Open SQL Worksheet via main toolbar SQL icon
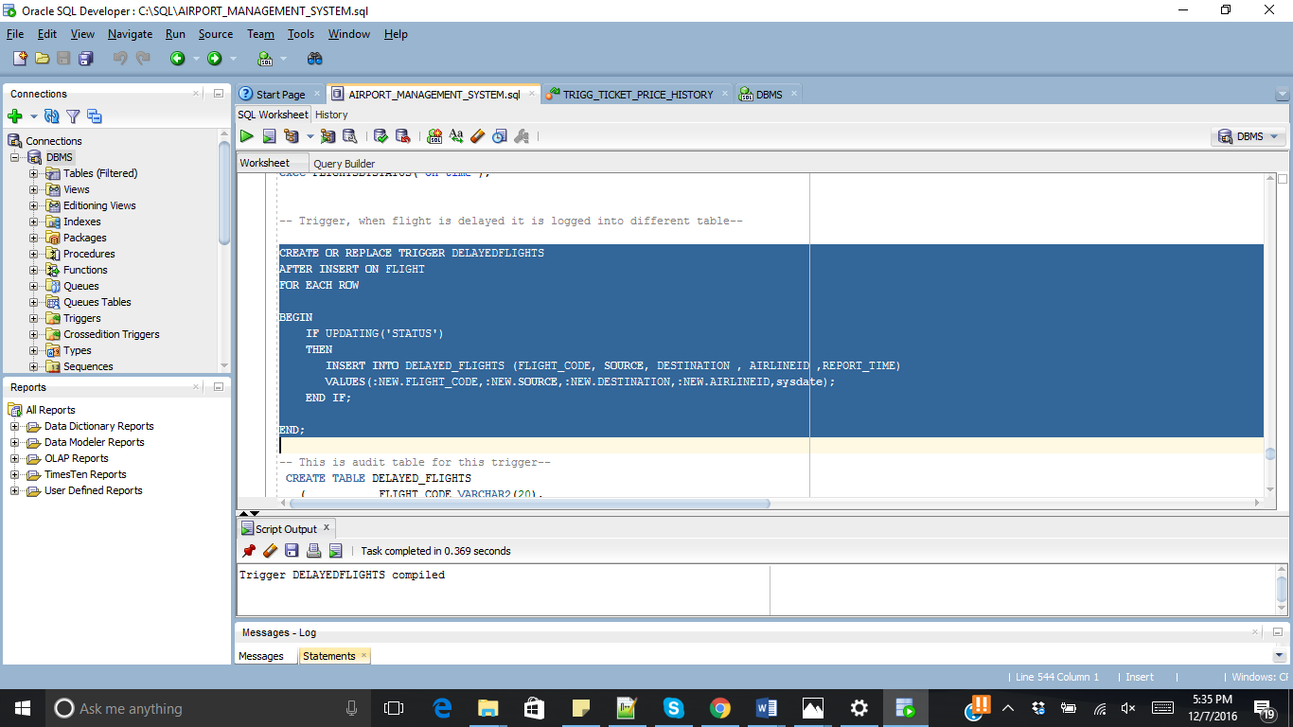 point(265,59)
